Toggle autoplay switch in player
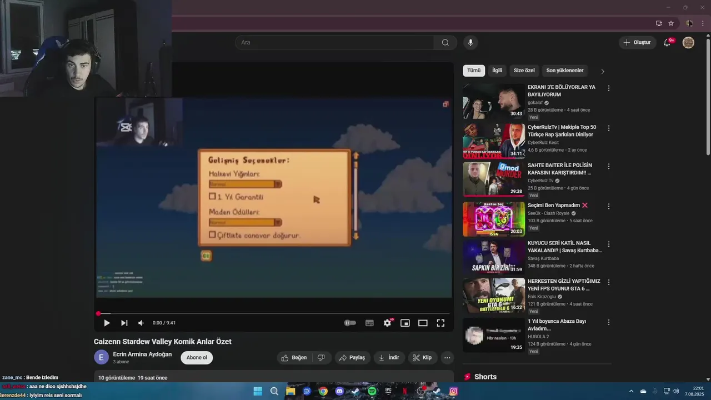 click(350, 323)
